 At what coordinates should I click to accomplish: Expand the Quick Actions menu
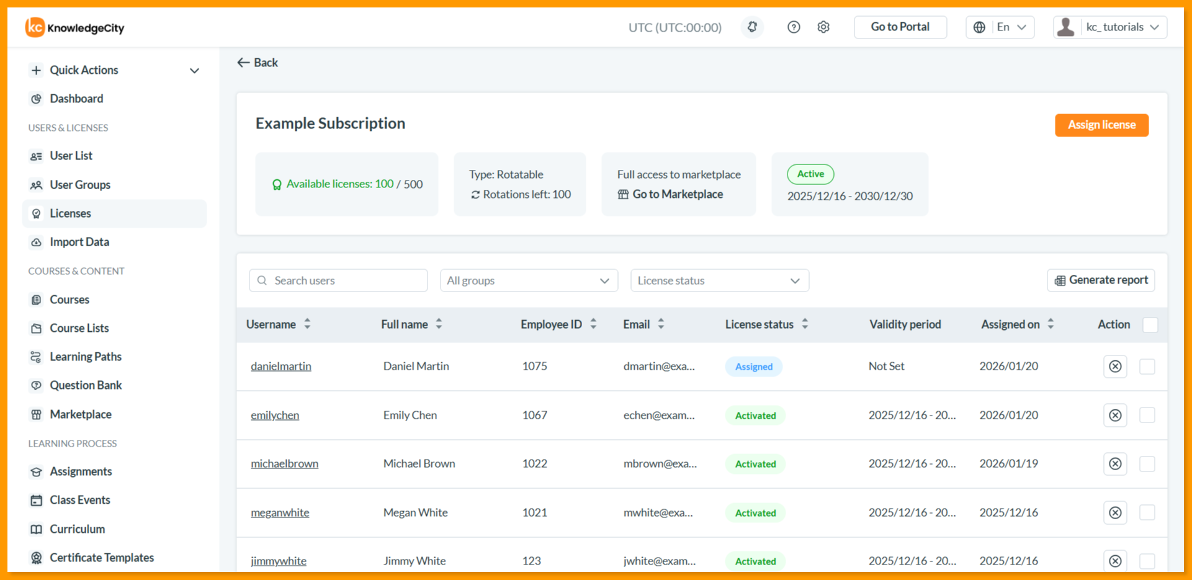point(115,70)
